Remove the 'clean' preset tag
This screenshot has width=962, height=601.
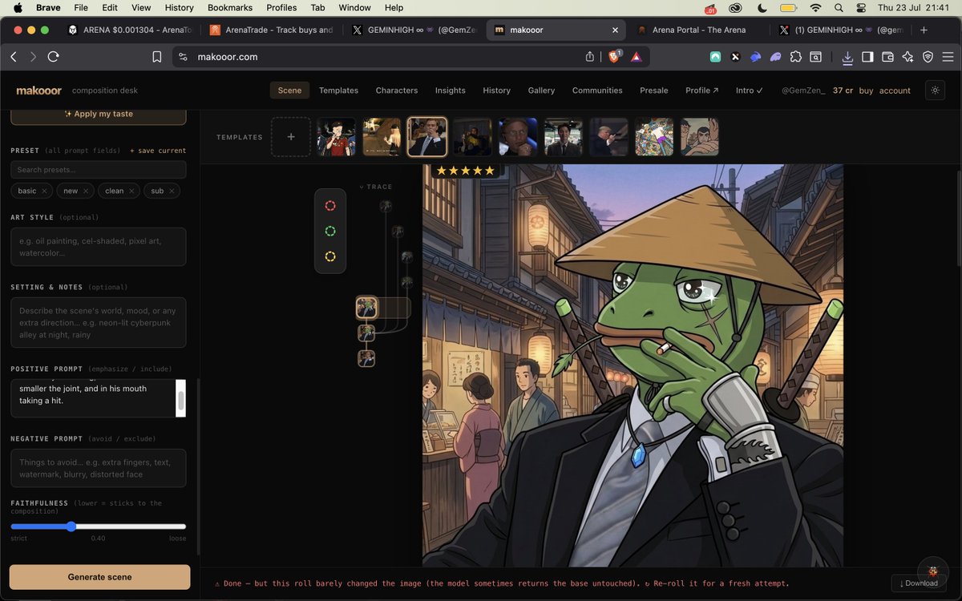(132, 191)
